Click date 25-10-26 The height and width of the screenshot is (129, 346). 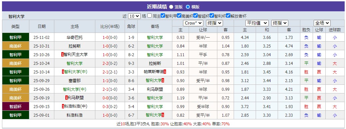point(41,55)
